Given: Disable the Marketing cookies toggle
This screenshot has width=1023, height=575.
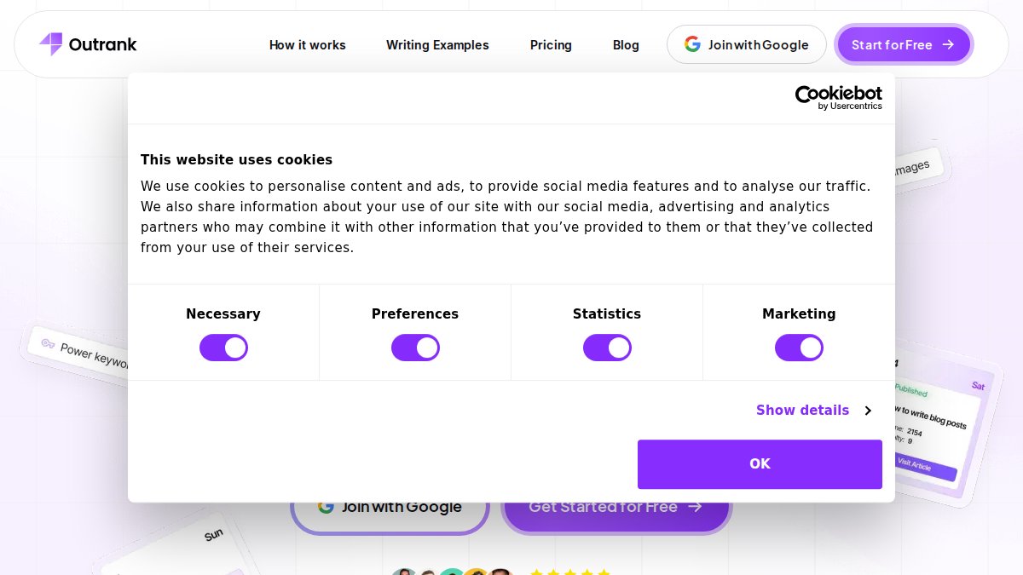Looking at the screenshot, I should pos(799,348).
